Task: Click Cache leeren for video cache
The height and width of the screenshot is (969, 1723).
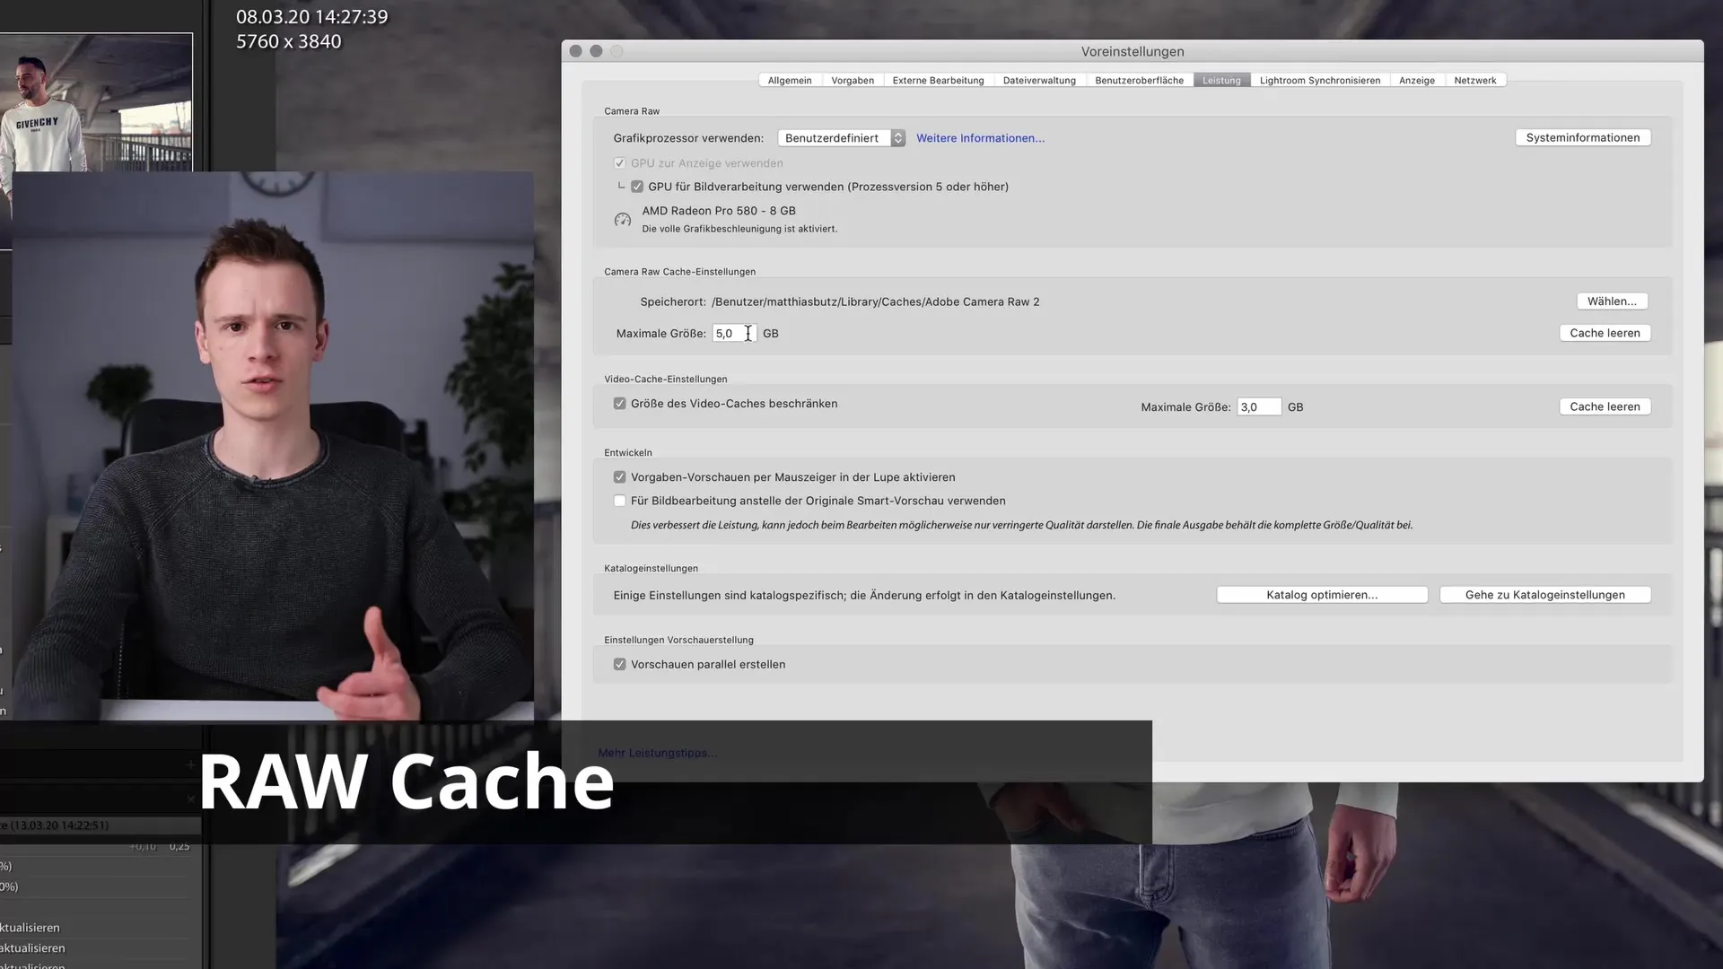Action: (x=1605, y=406)
